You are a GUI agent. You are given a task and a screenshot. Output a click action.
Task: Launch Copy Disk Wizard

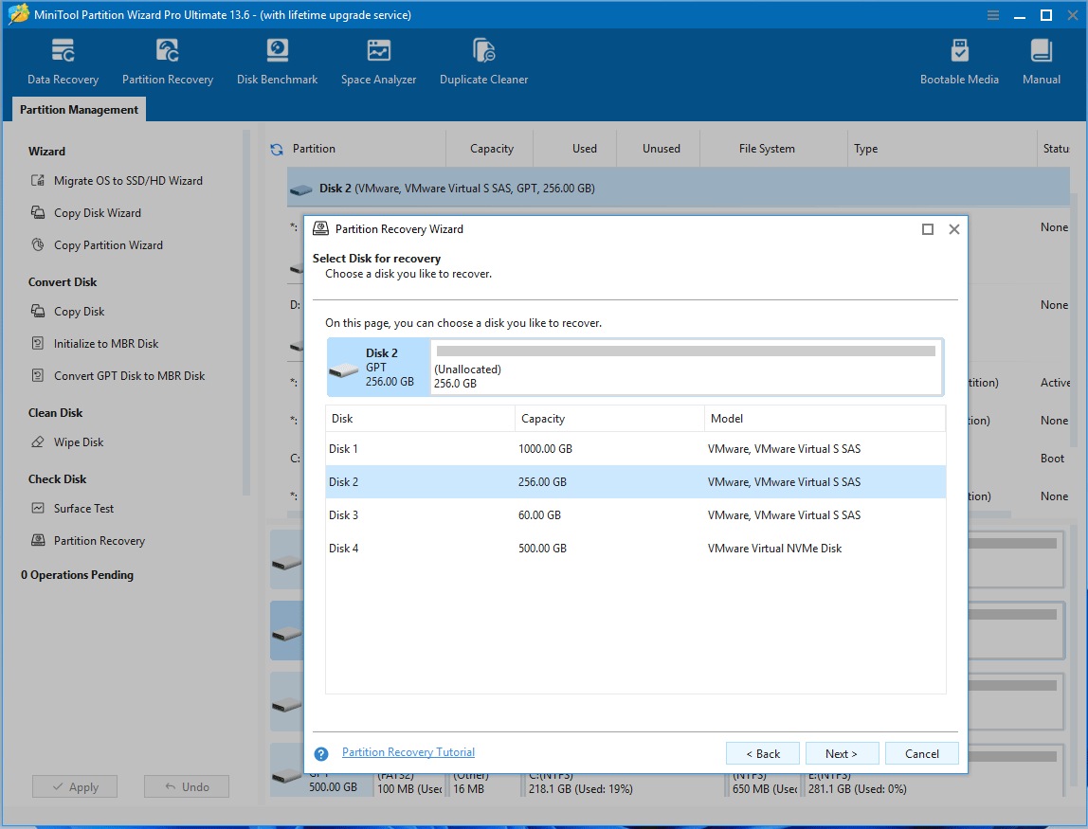[x=86, y=213]
